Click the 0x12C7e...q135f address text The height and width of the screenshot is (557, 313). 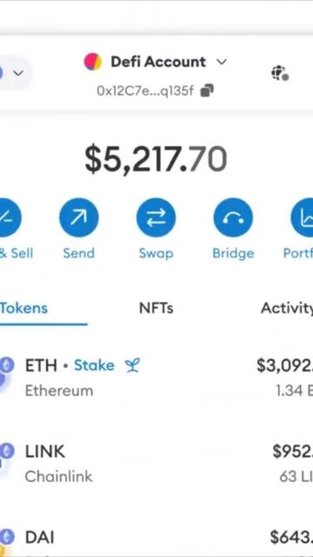145,91
